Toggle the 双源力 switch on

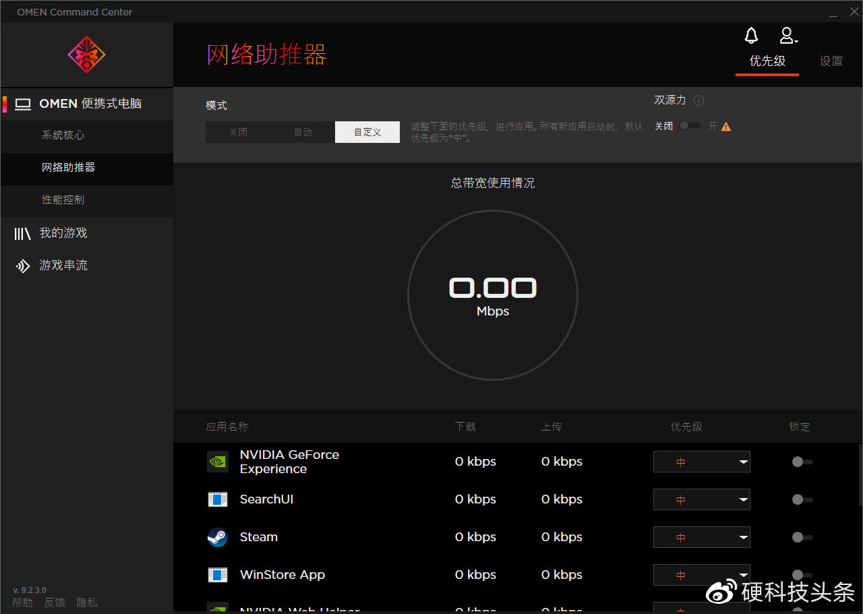click(x=689, y=126)
